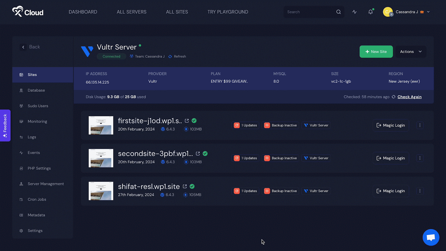This screenshot has height=251, width=446.
Task: Click the green New Site button
Action: click(x=376, y=52)
